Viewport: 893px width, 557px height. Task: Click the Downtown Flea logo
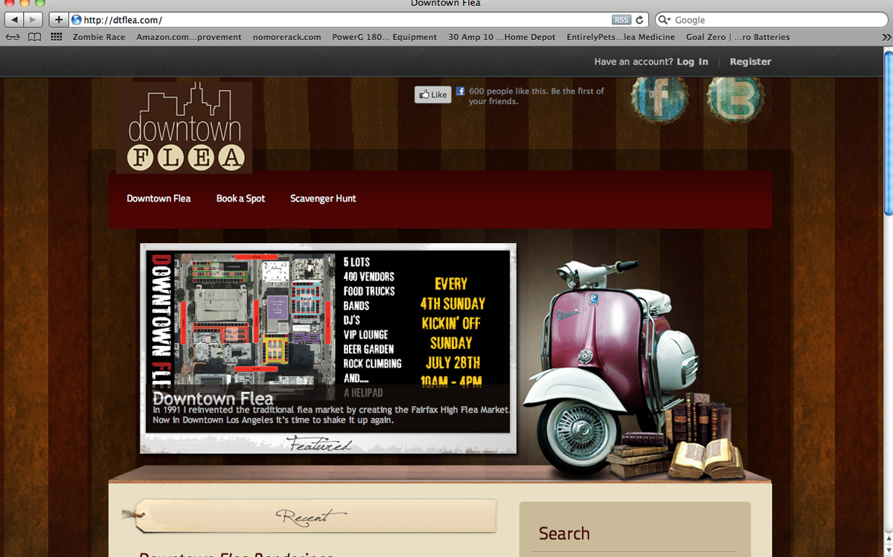pyautogui.click(x=184, y=127)
